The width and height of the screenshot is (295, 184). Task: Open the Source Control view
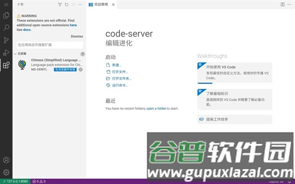6,40
